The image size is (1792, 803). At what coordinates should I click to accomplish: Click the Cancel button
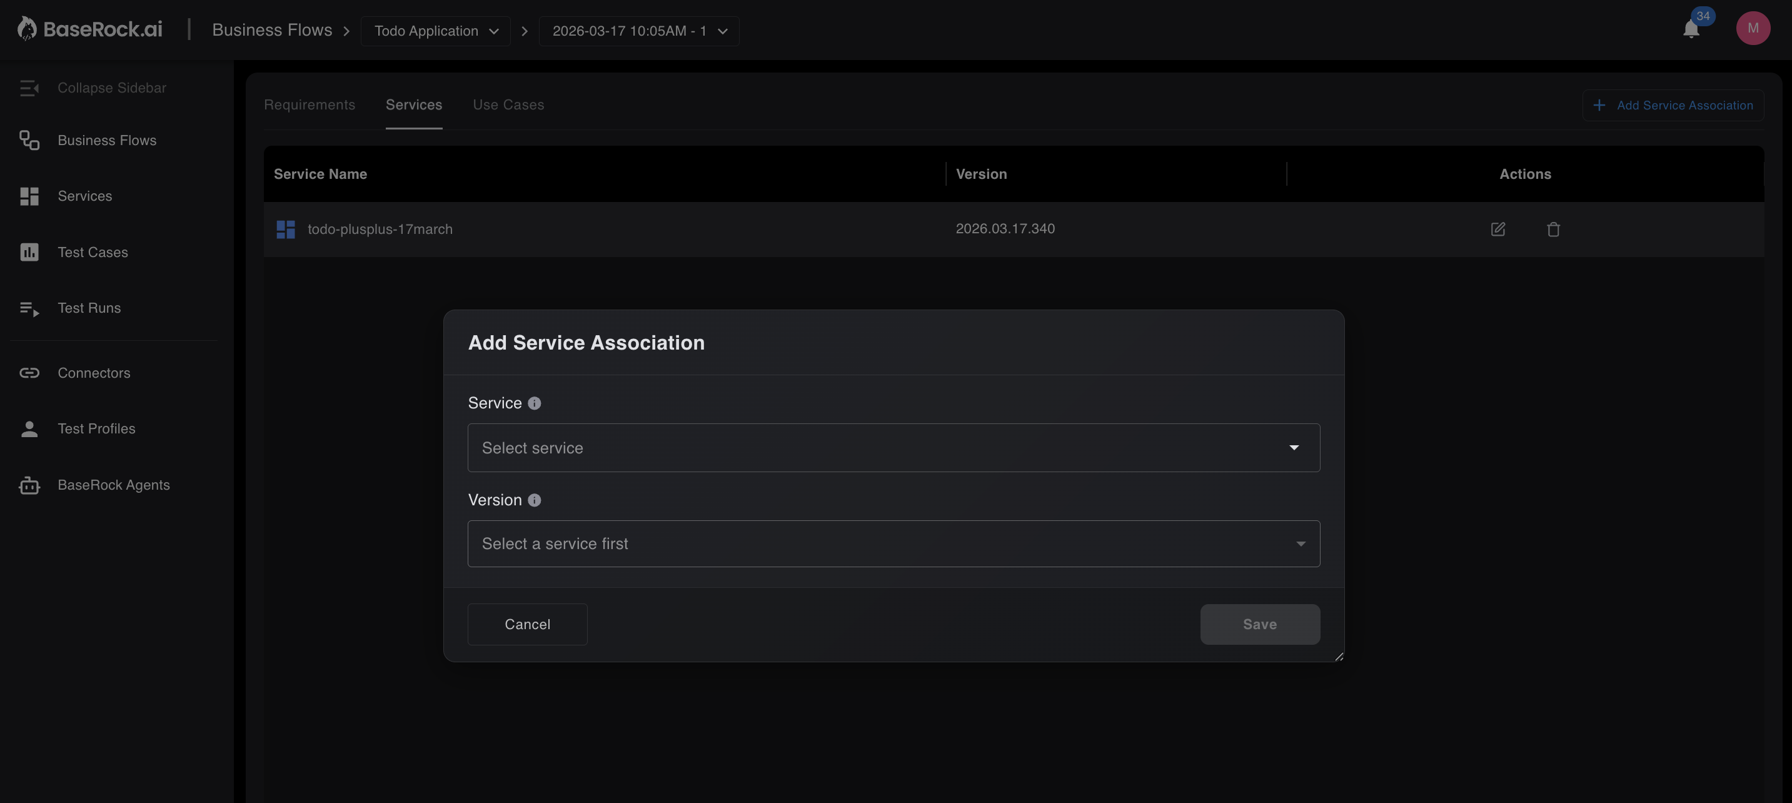coord(526,625)
